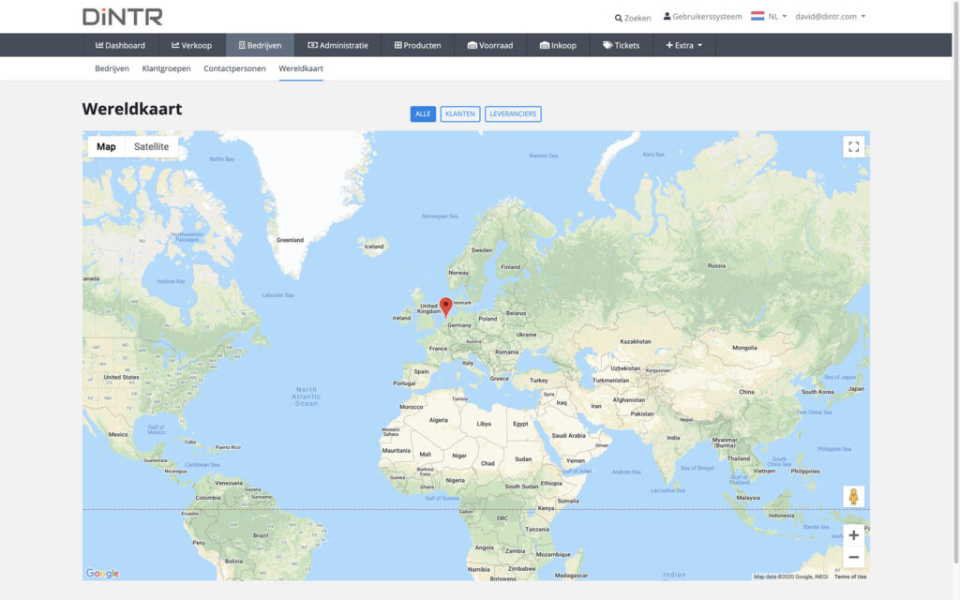Click the DiNTR logo
The height and width of the screenshot is (600, 960).
[123, 17]
